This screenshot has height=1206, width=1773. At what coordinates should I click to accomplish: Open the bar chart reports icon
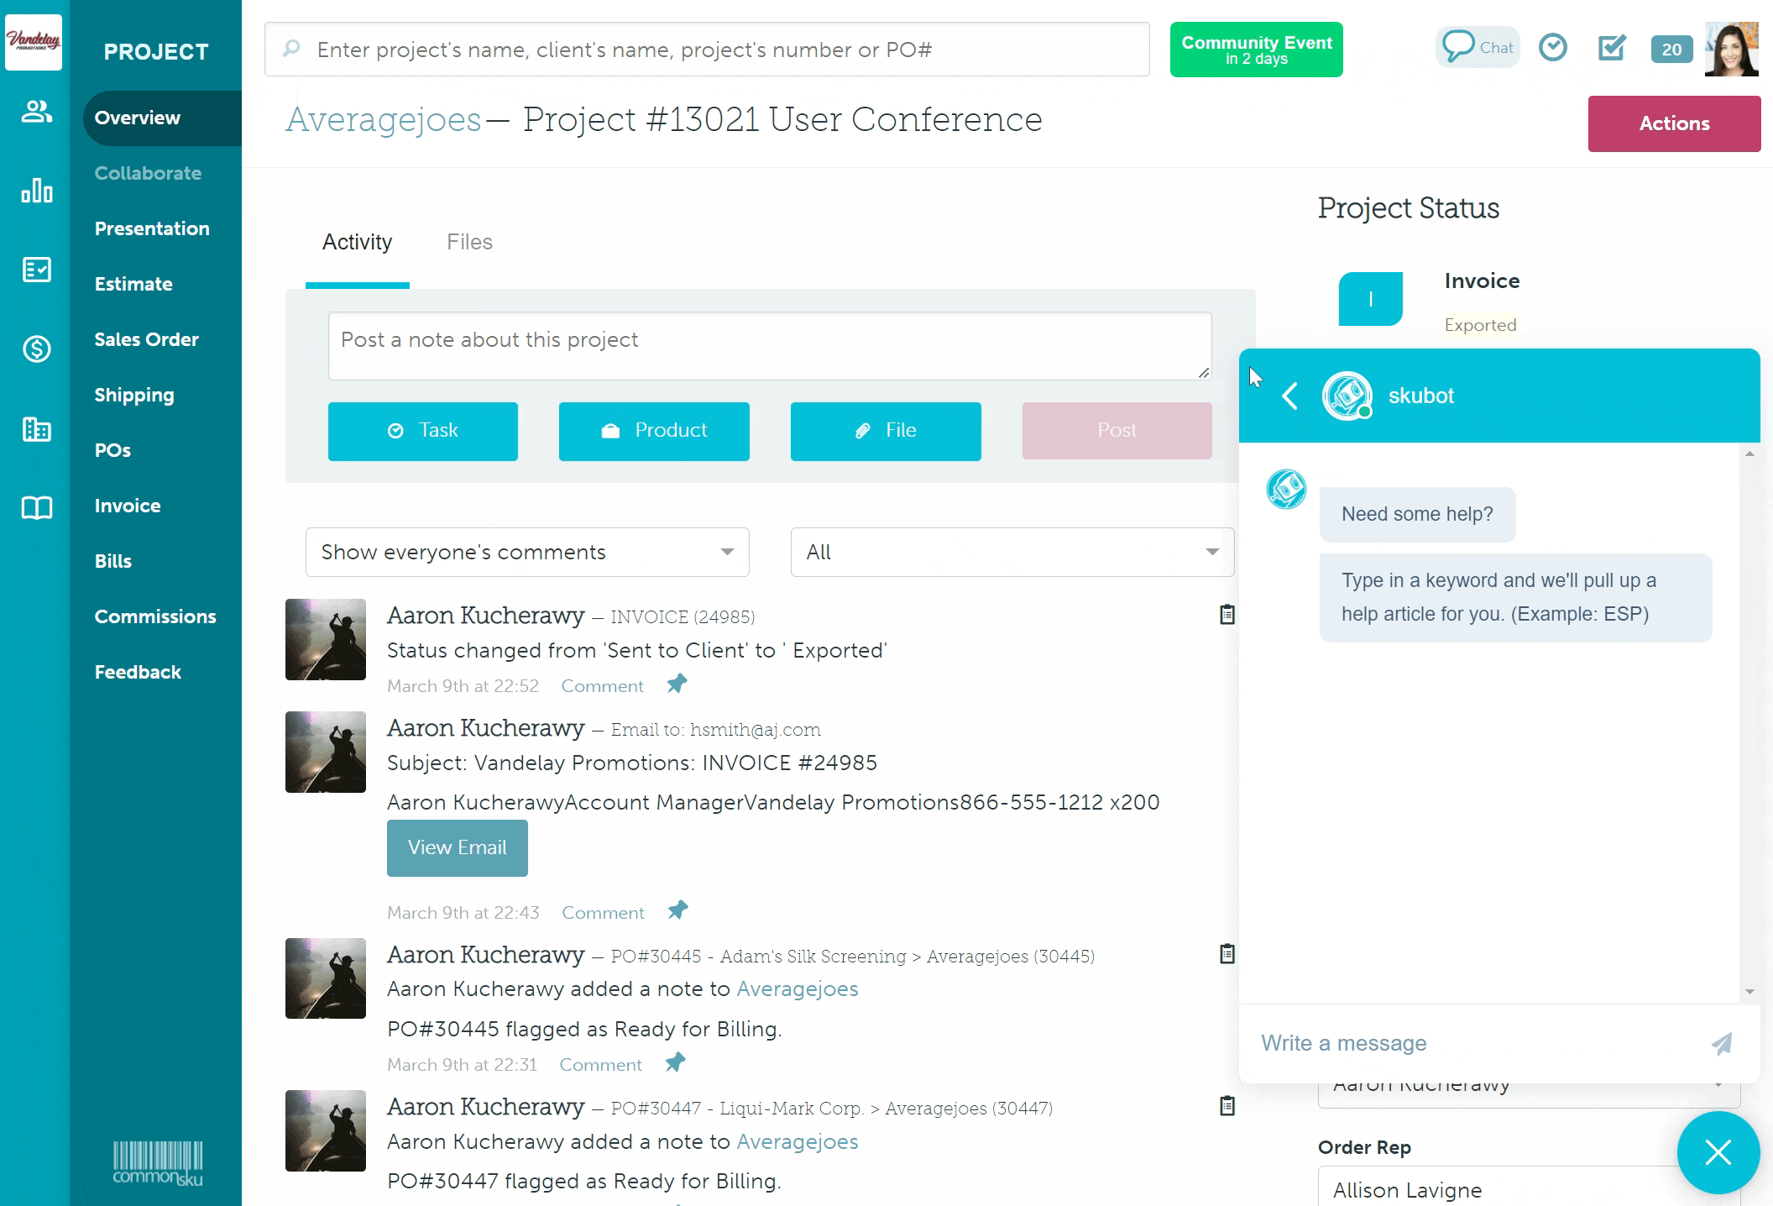pyautogui.click(x=36, y=191)
